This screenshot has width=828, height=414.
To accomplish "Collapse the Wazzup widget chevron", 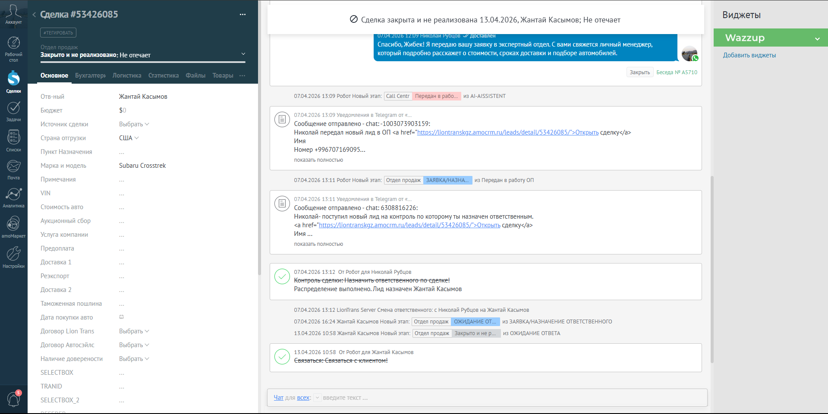I will (x=817, y=39).
